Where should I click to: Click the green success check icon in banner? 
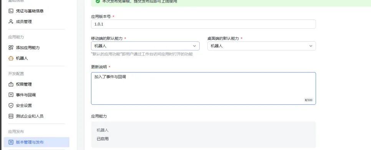(x=98, y=2)
